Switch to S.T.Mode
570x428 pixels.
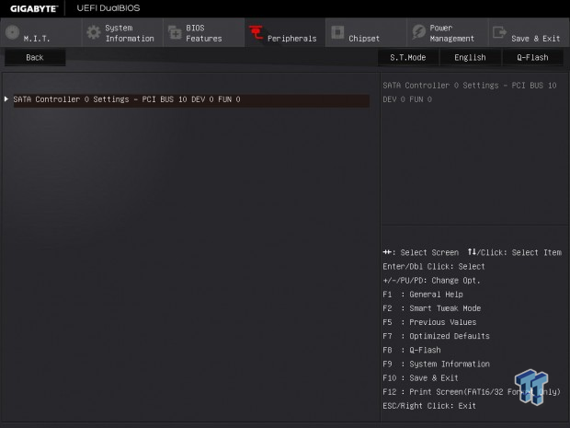coord(408,57)
